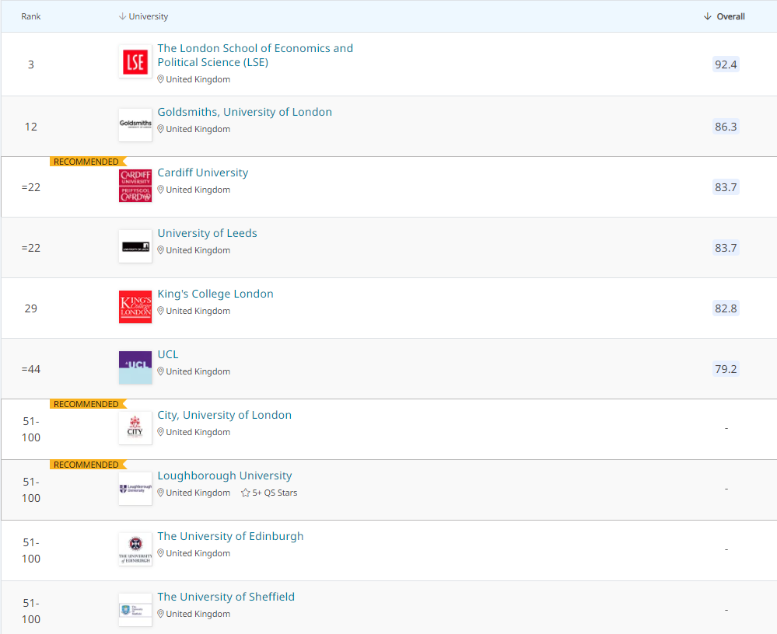This screenshot has width=777, height=634.
Task: Click the QS Stars star icon for Loughborough
Action: pos(245,493)
